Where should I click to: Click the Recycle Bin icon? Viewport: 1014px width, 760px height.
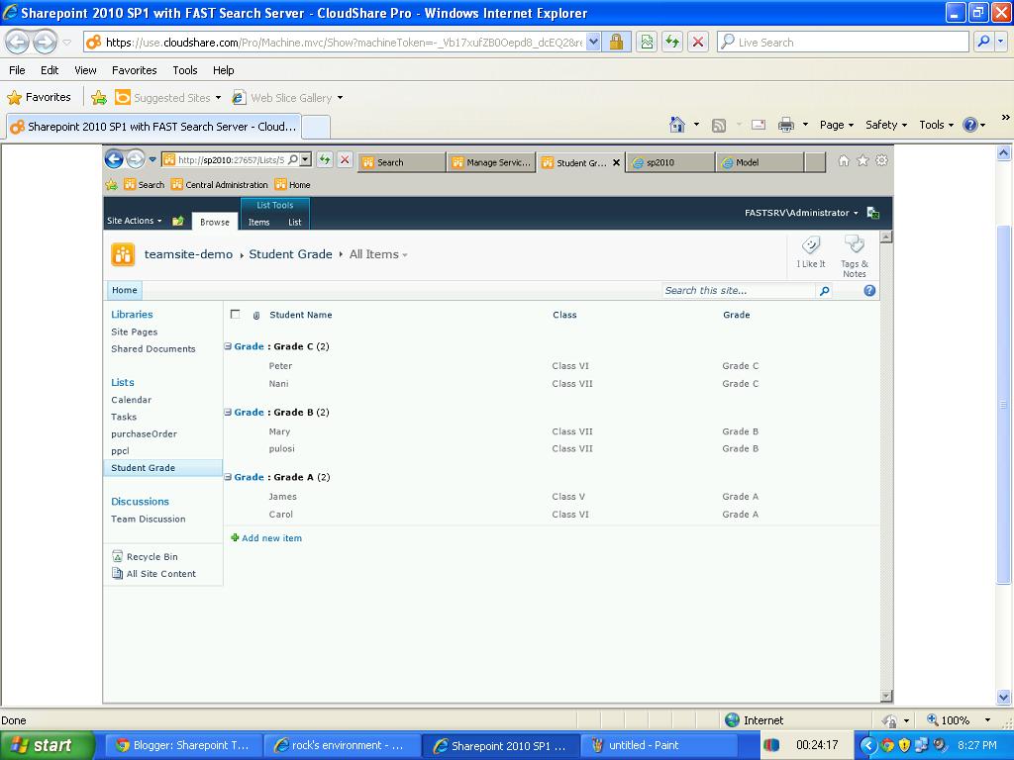(118, 556)
